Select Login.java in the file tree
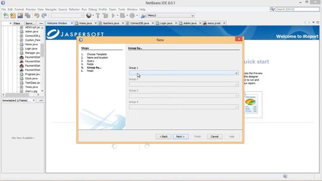 pyautogui.click(x=31, y=48)
